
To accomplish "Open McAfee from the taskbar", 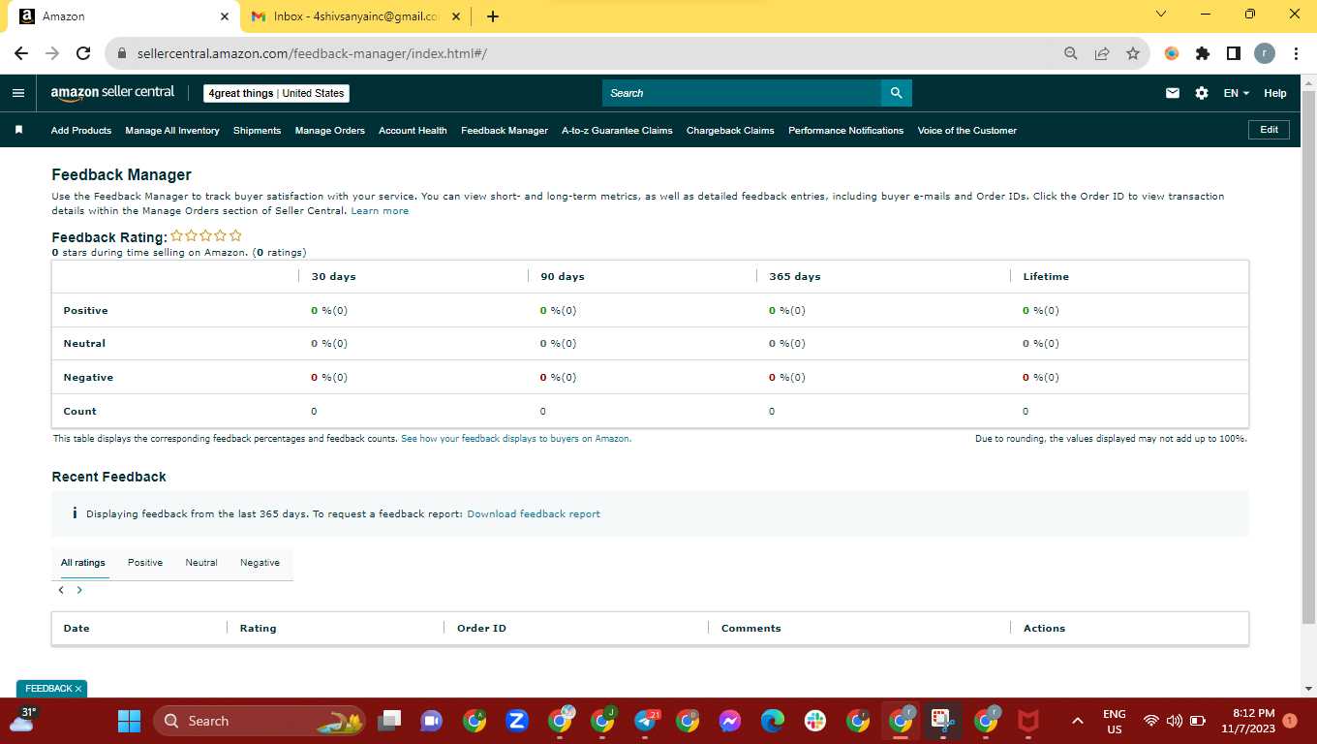I will click(x=1028, y=721).
